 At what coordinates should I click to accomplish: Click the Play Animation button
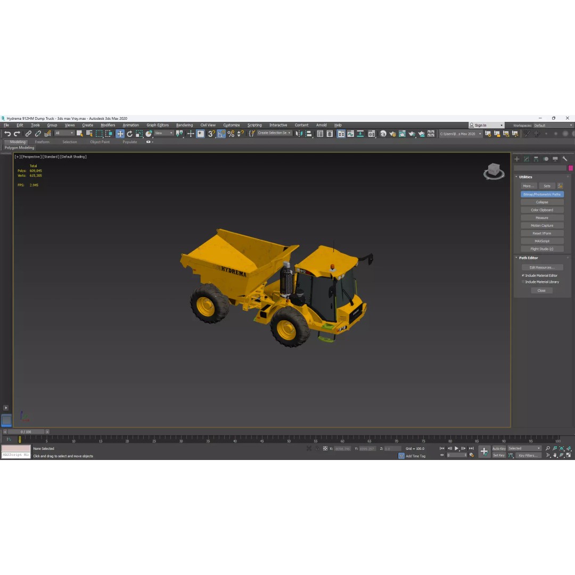click(457, 448)
